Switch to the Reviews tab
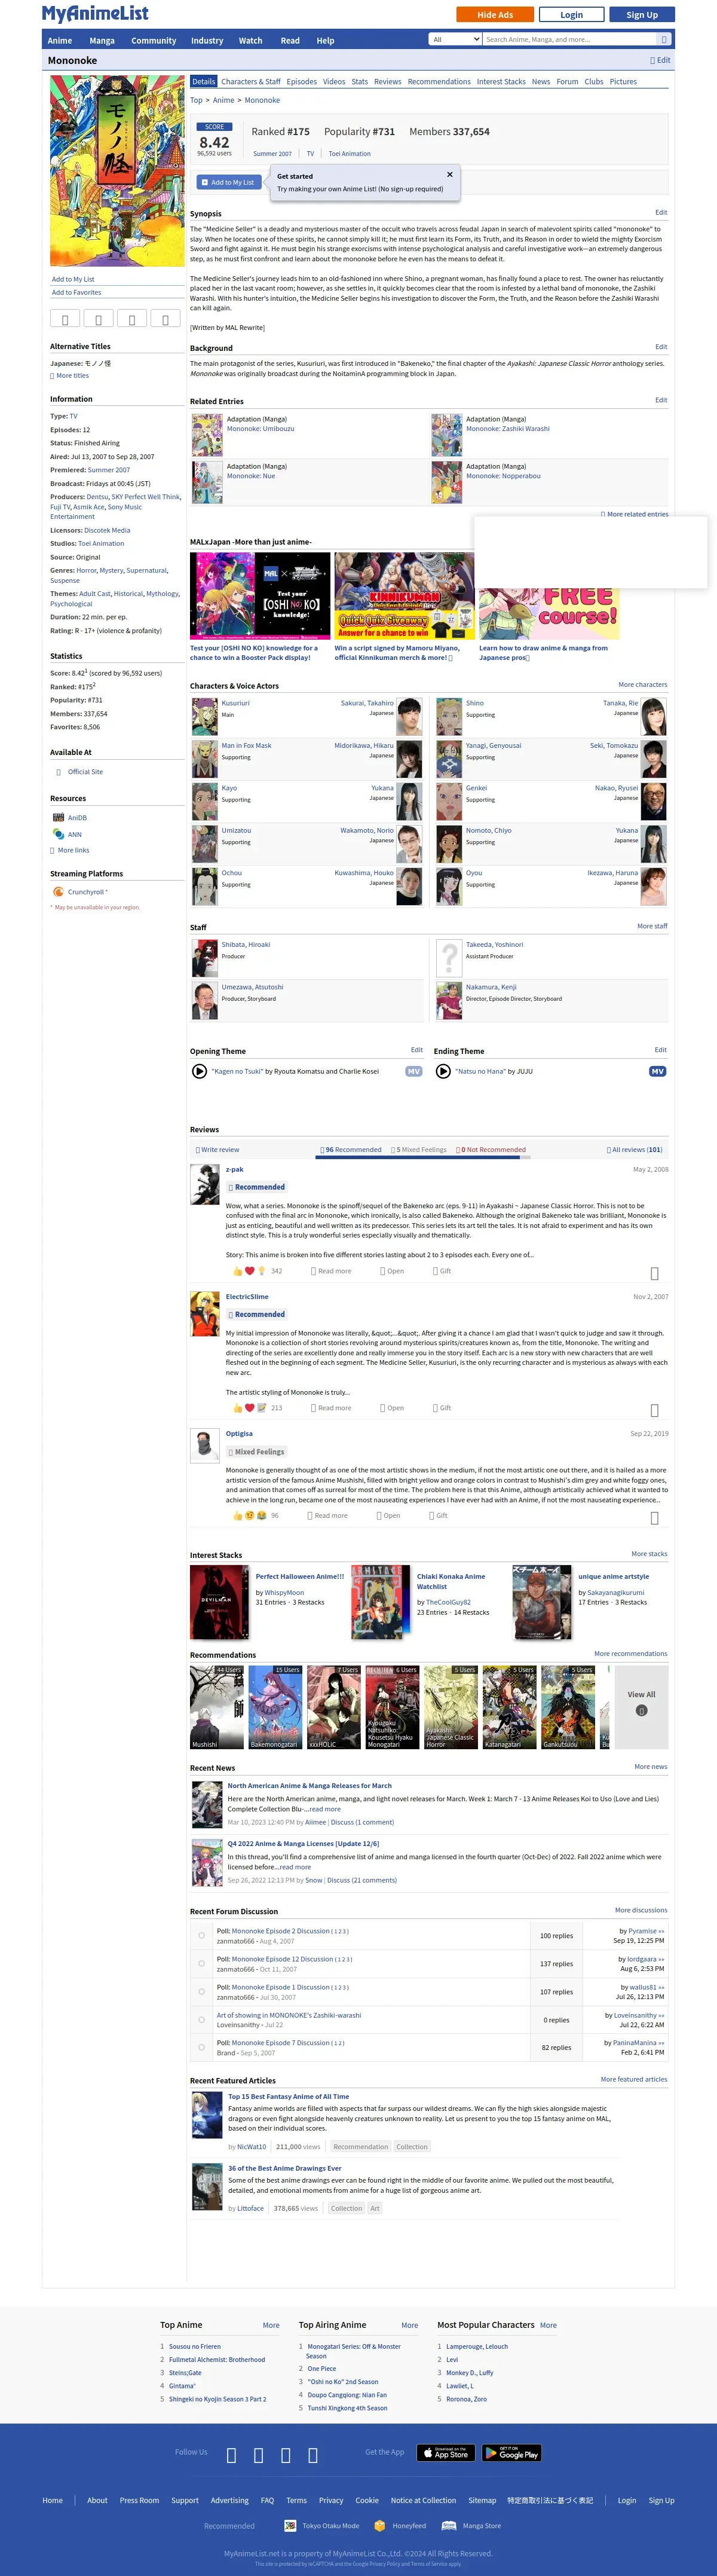Image resolution: width=717 pixels, height=2576 pixels. 388,82
